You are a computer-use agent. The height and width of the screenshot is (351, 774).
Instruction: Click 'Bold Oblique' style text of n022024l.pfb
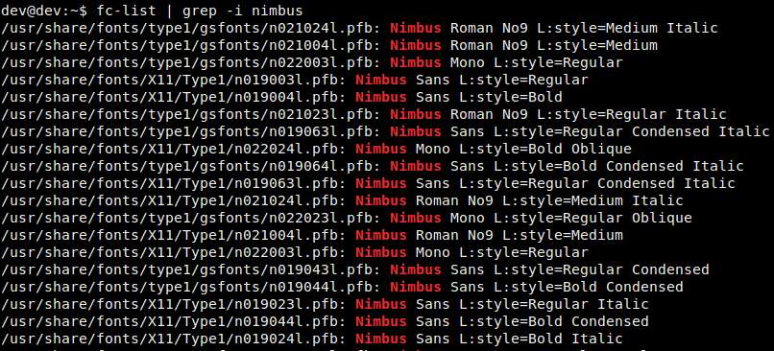[579, 149]
